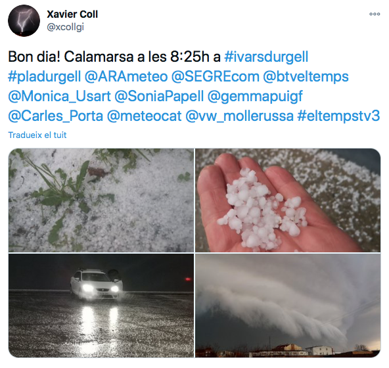View the hailstones in hand photo
This screenshot has width=389, height=368.
[x=288, y=200]
